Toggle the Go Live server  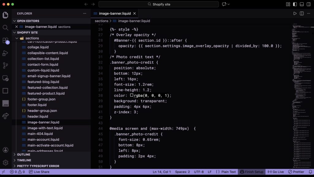pos(275,172)
